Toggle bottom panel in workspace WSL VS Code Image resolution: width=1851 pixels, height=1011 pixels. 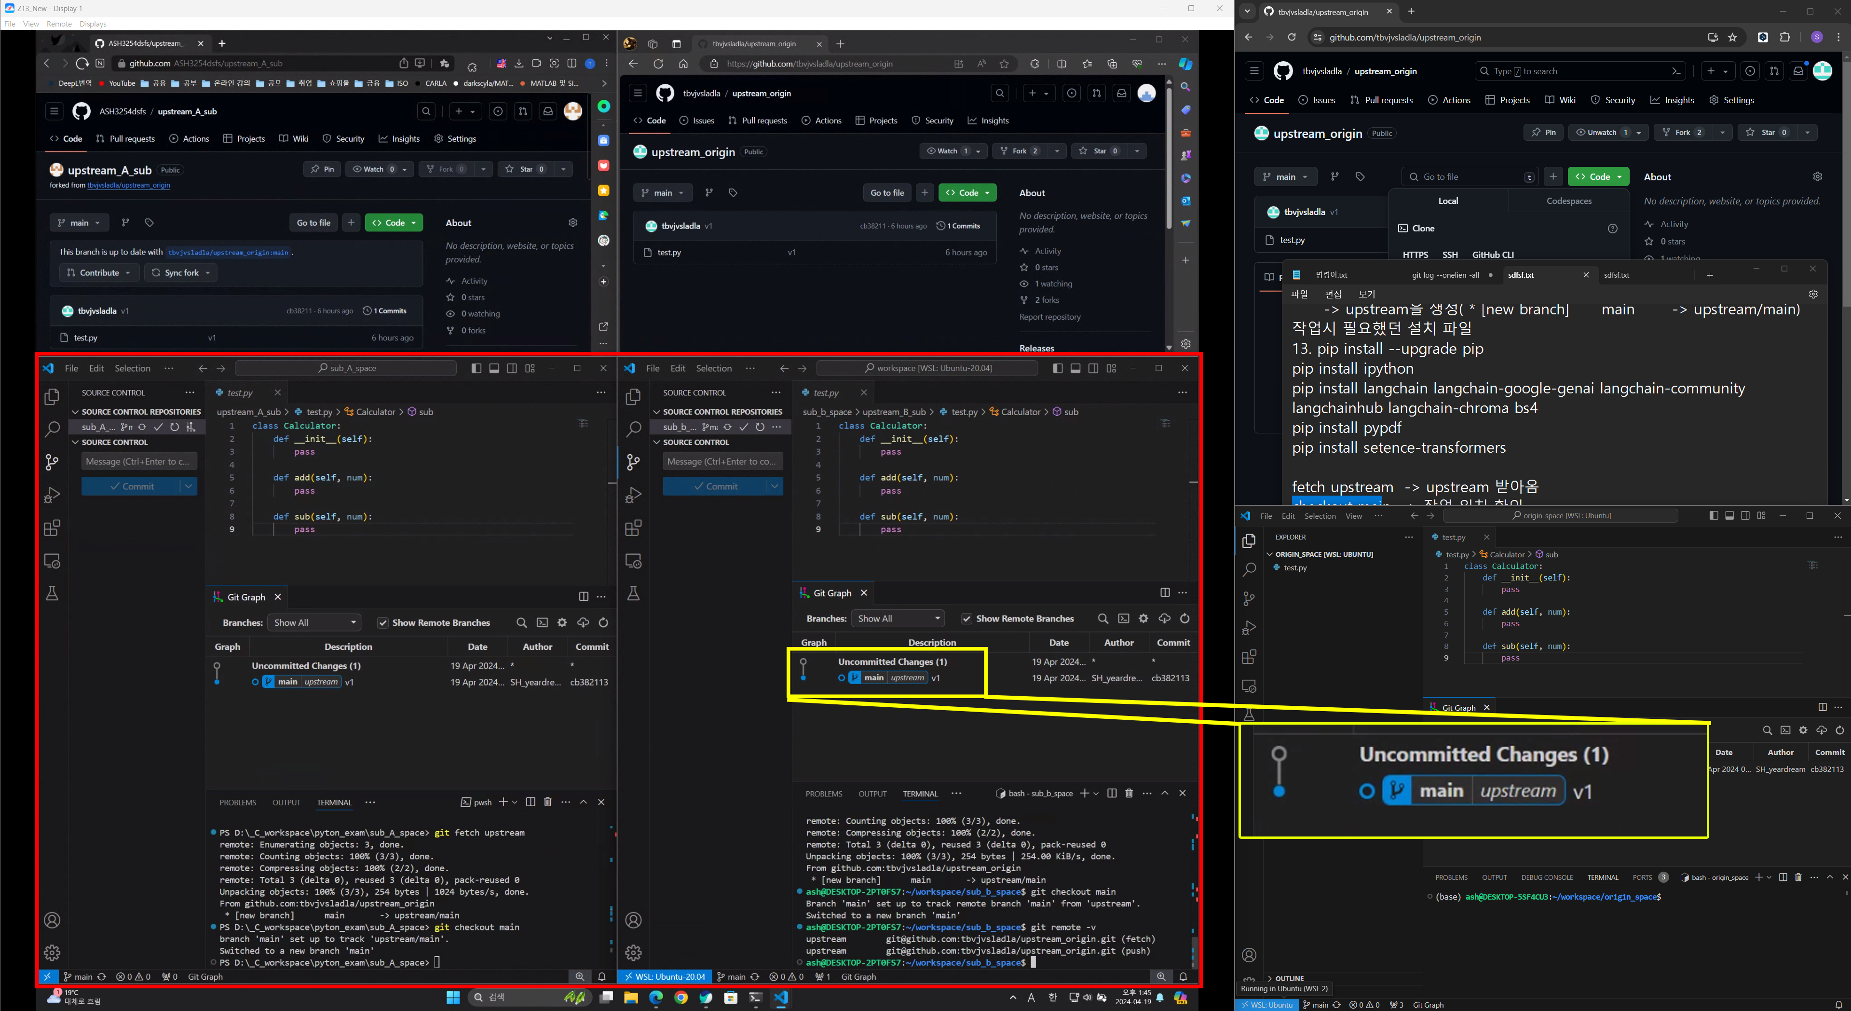point(1075,368)
